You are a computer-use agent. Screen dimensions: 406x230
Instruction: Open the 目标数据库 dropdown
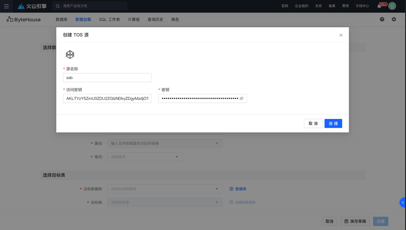click(x=165, y=189)
